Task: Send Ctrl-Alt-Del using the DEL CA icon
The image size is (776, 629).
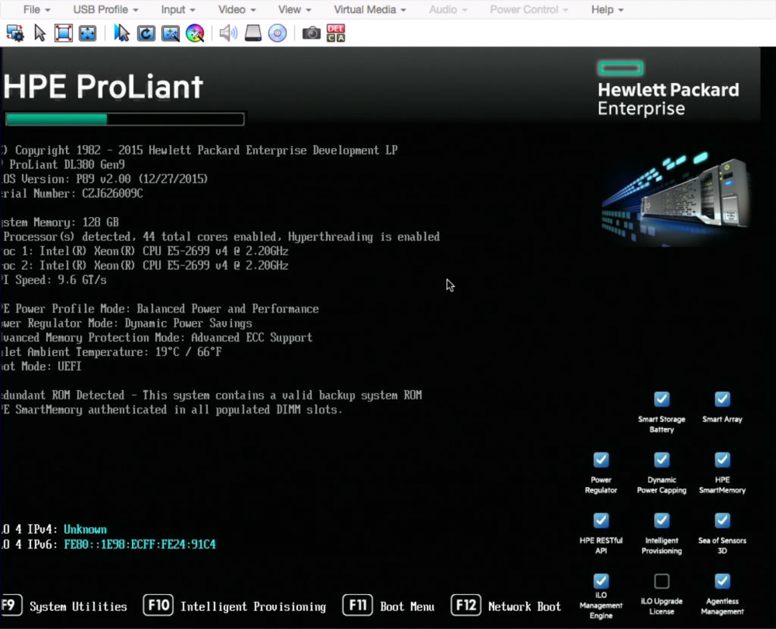Action: (x=335, y=33)
